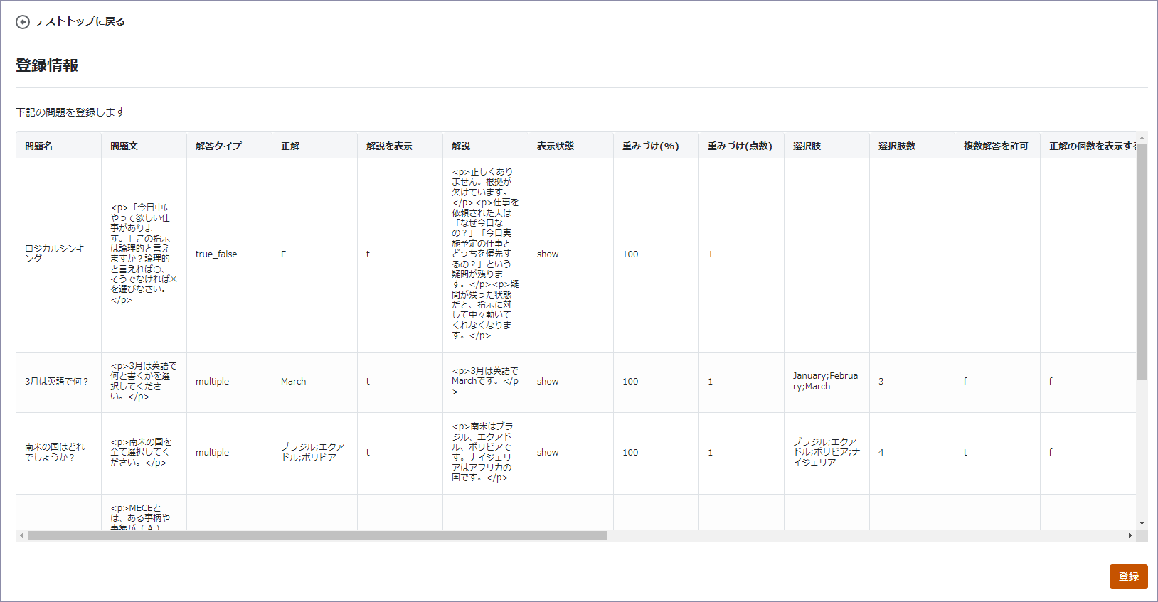
Task: Click the 正解 column header
Action: pyautogui.click(x=314, y=146)
